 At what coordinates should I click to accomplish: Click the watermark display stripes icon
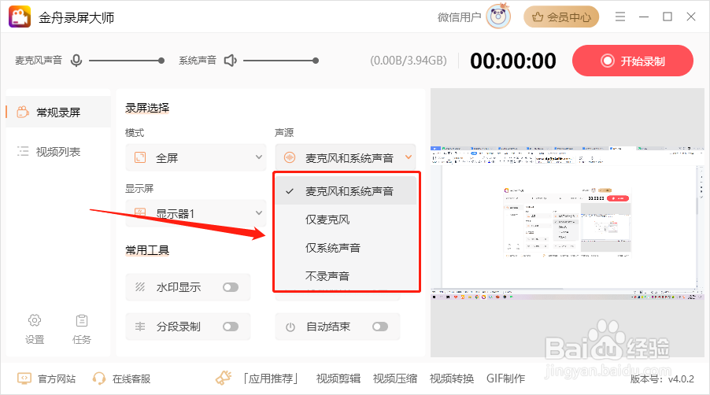coord(140,287)
